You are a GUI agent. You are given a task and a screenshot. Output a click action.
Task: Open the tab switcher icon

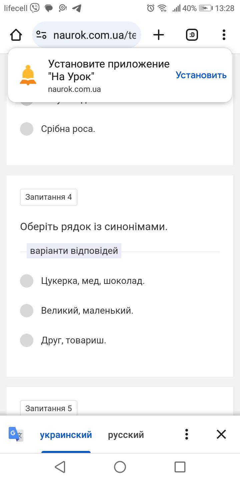[192, 35]
